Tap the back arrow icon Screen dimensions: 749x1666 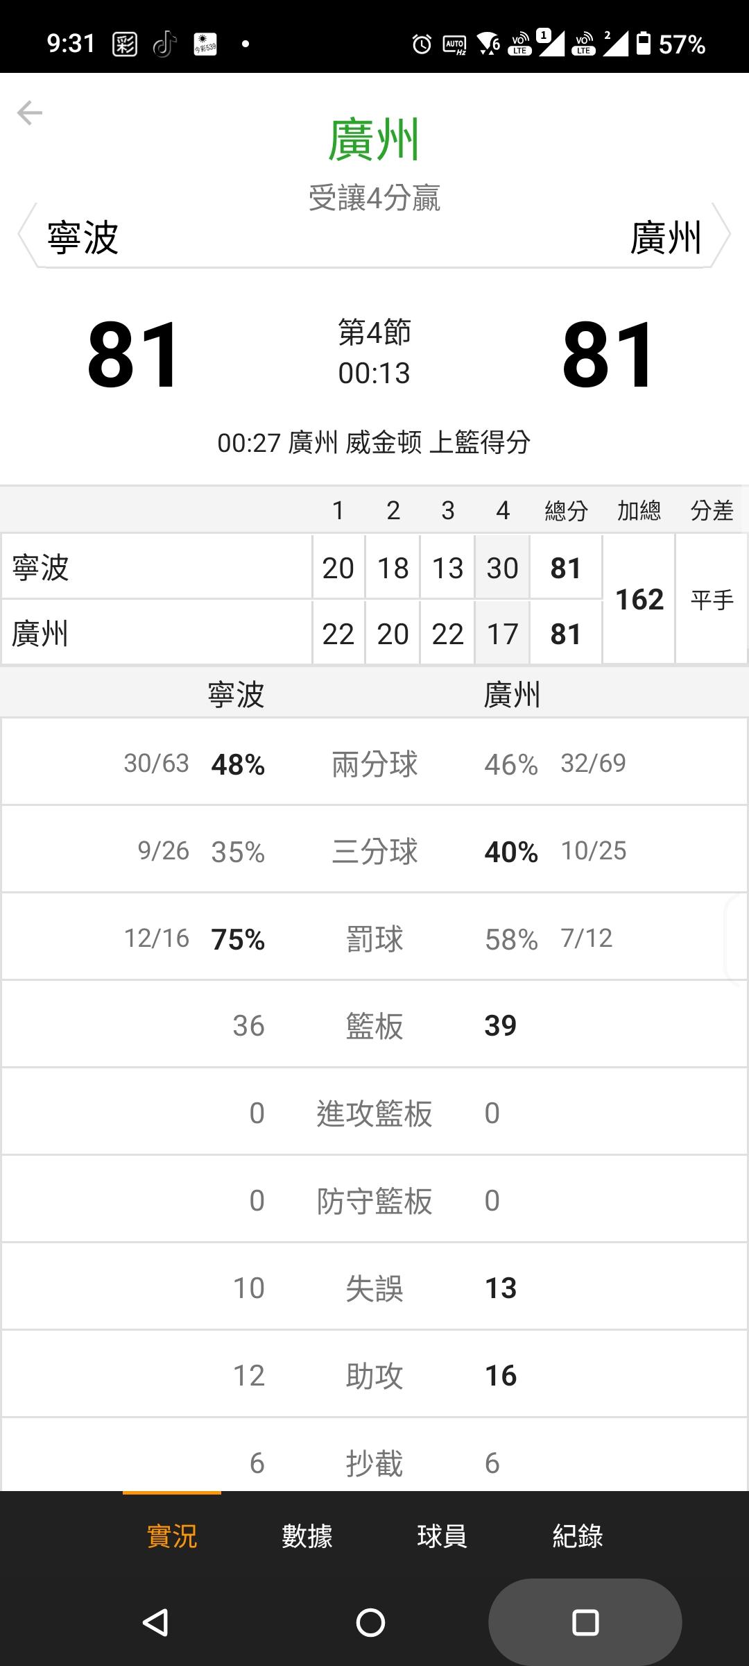pyautogui.click(x=30, y=112)
